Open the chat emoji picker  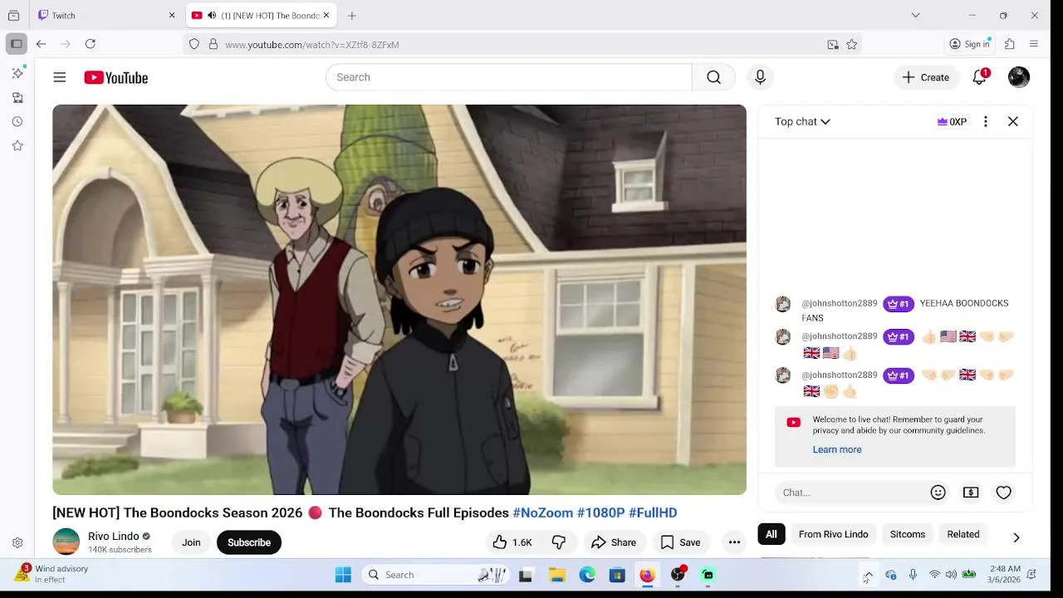pyautogui.click(x=938, y=493)
